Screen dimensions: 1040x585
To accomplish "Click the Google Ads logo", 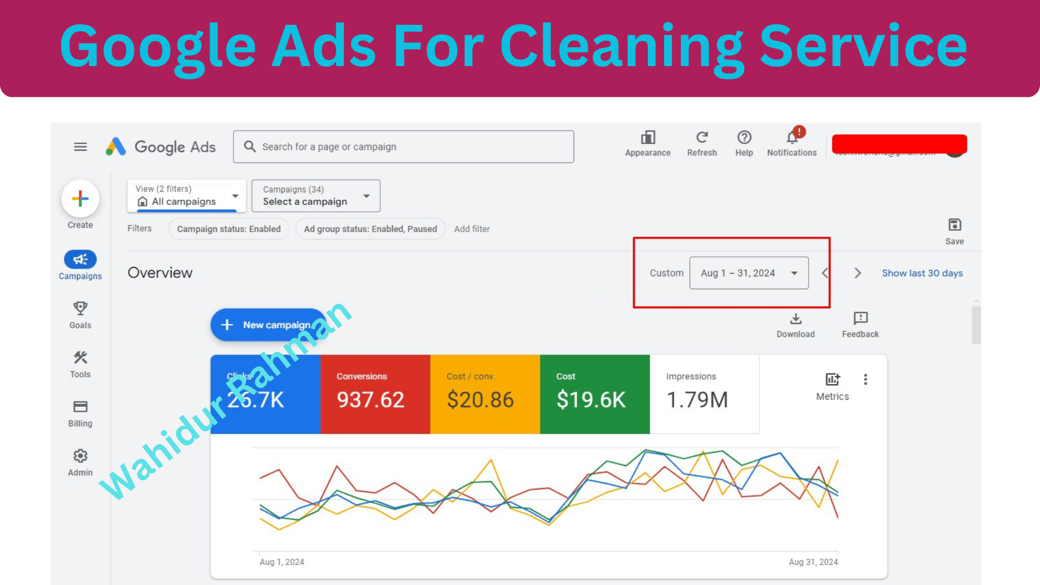I will [161, 147].
